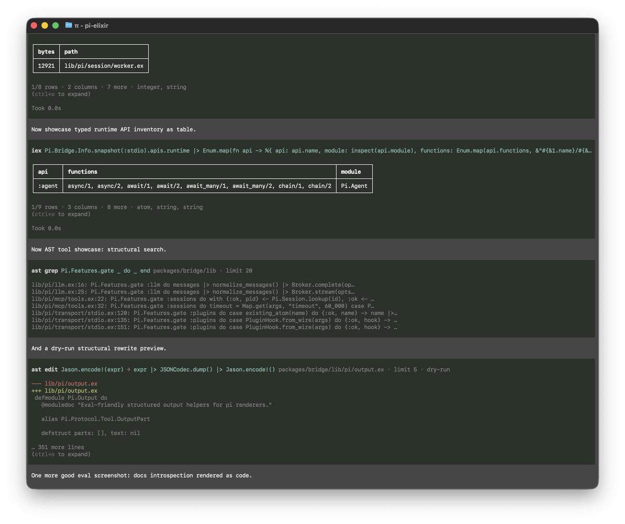Select the 'functions' column header

(199, 171)
